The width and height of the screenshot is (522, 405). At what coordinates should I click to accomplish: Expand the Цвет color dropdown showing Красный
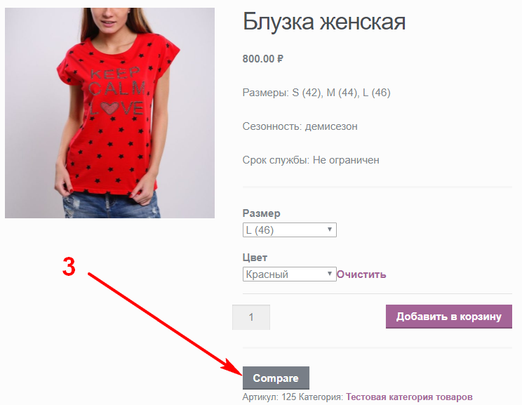click(289, 274)
